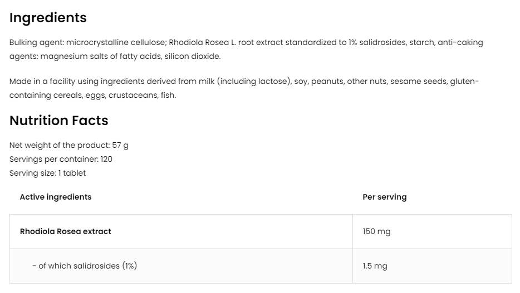Click the Nutrition Facts heading
Image resolution: width=520 pixels, height=293 pixels.
point(58,121)
